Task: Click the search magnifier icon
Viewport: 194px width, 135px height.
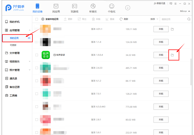Action: tap(189, 19)
